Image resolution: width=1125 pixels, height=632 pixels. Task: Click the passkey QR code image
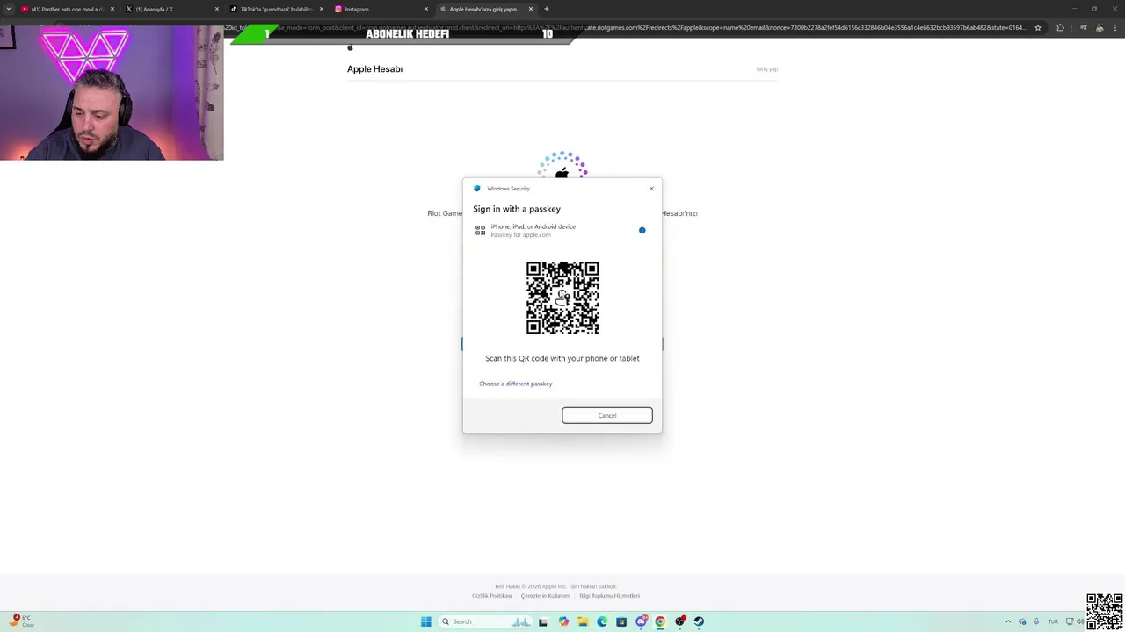point(562,298)
